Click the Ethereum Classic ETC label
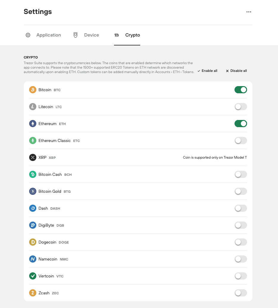Image resolution: width=278 pixels, height=308 pixels. pyautogui.click(x=59, y=140)
